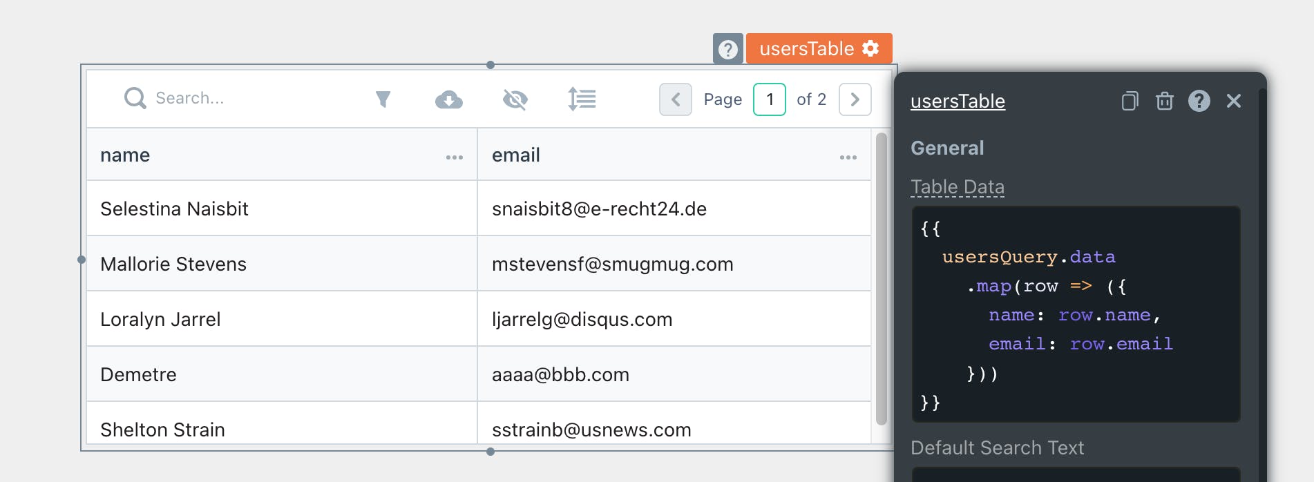Download table data with the cloud icon
Viewport: 1314px width, 482px height.
[x=448, y=99]
